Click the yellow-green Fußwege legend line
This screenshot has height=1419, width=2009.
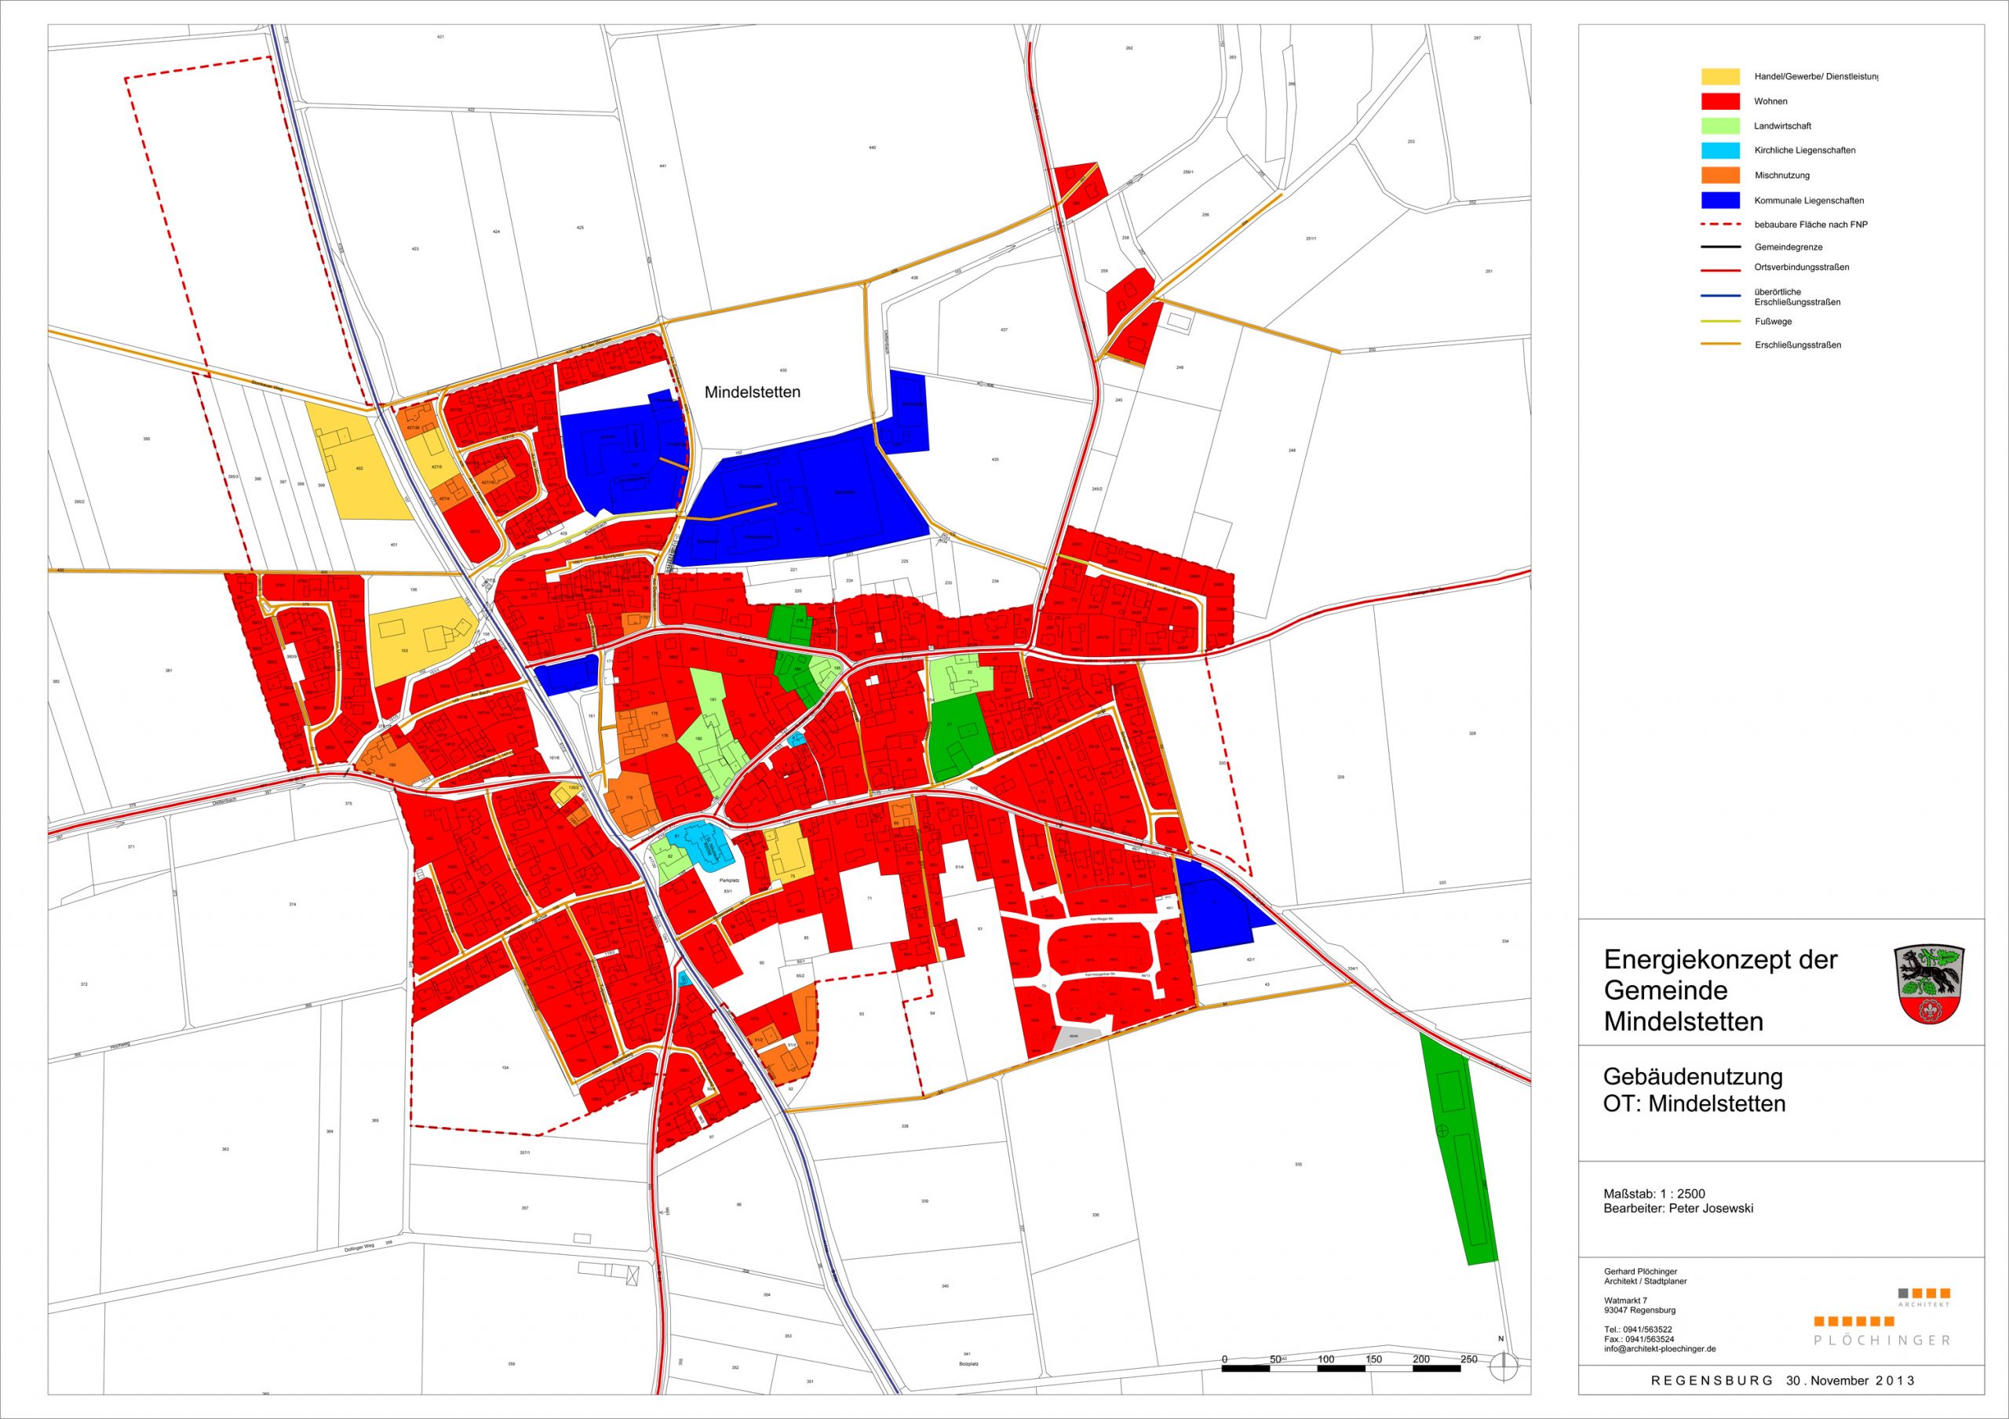tap(1719, 322)
